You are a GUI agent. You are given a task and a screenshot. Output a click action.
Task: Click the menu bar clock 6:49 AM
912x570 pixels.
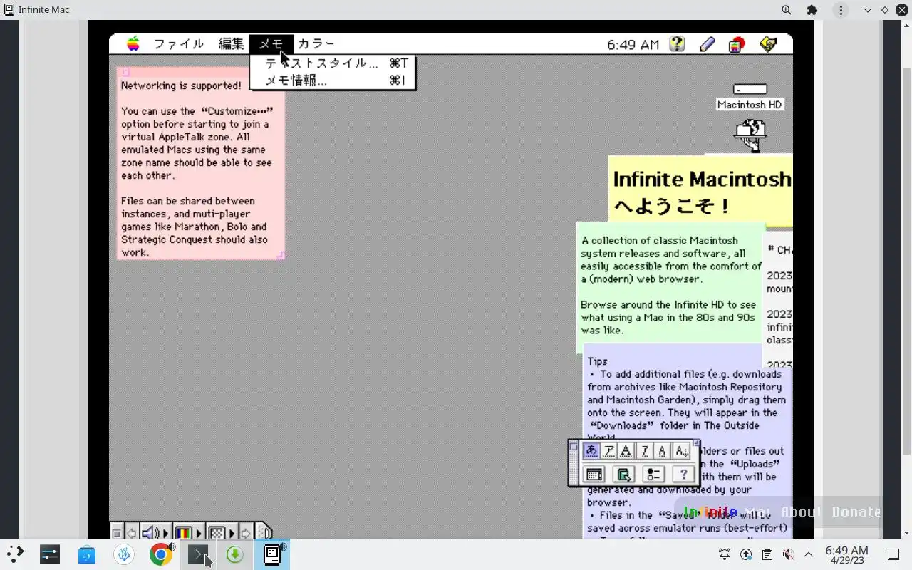633,45
